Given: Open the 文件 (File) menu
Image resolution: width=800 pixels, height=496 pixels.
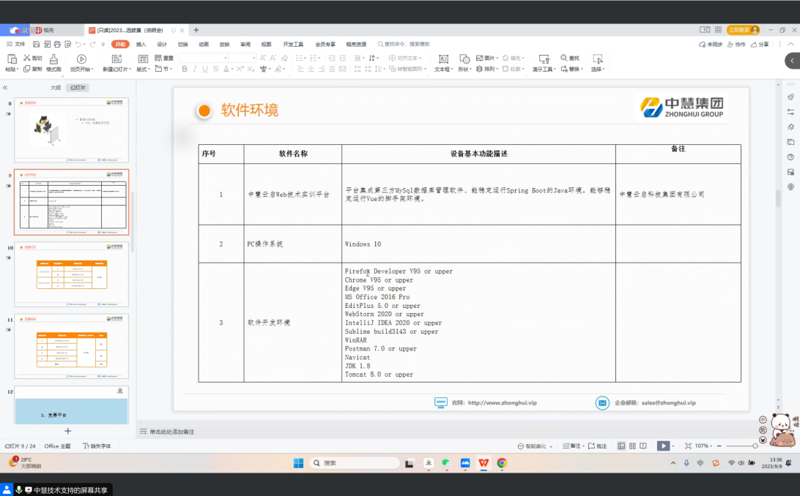Looking at the screenshot, I should 16,45.
